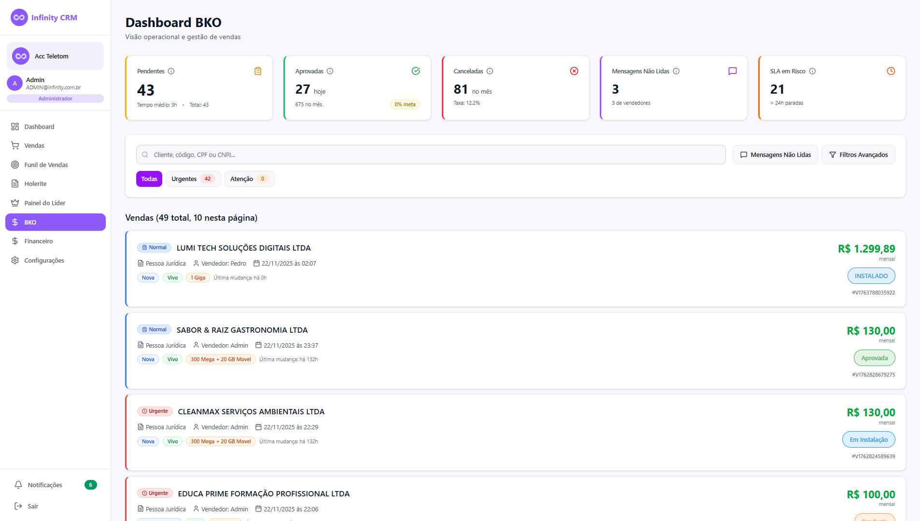The image size is (920, 521).
Task: Click the Aprovadas check-circle icon
Action: point(416,71)
